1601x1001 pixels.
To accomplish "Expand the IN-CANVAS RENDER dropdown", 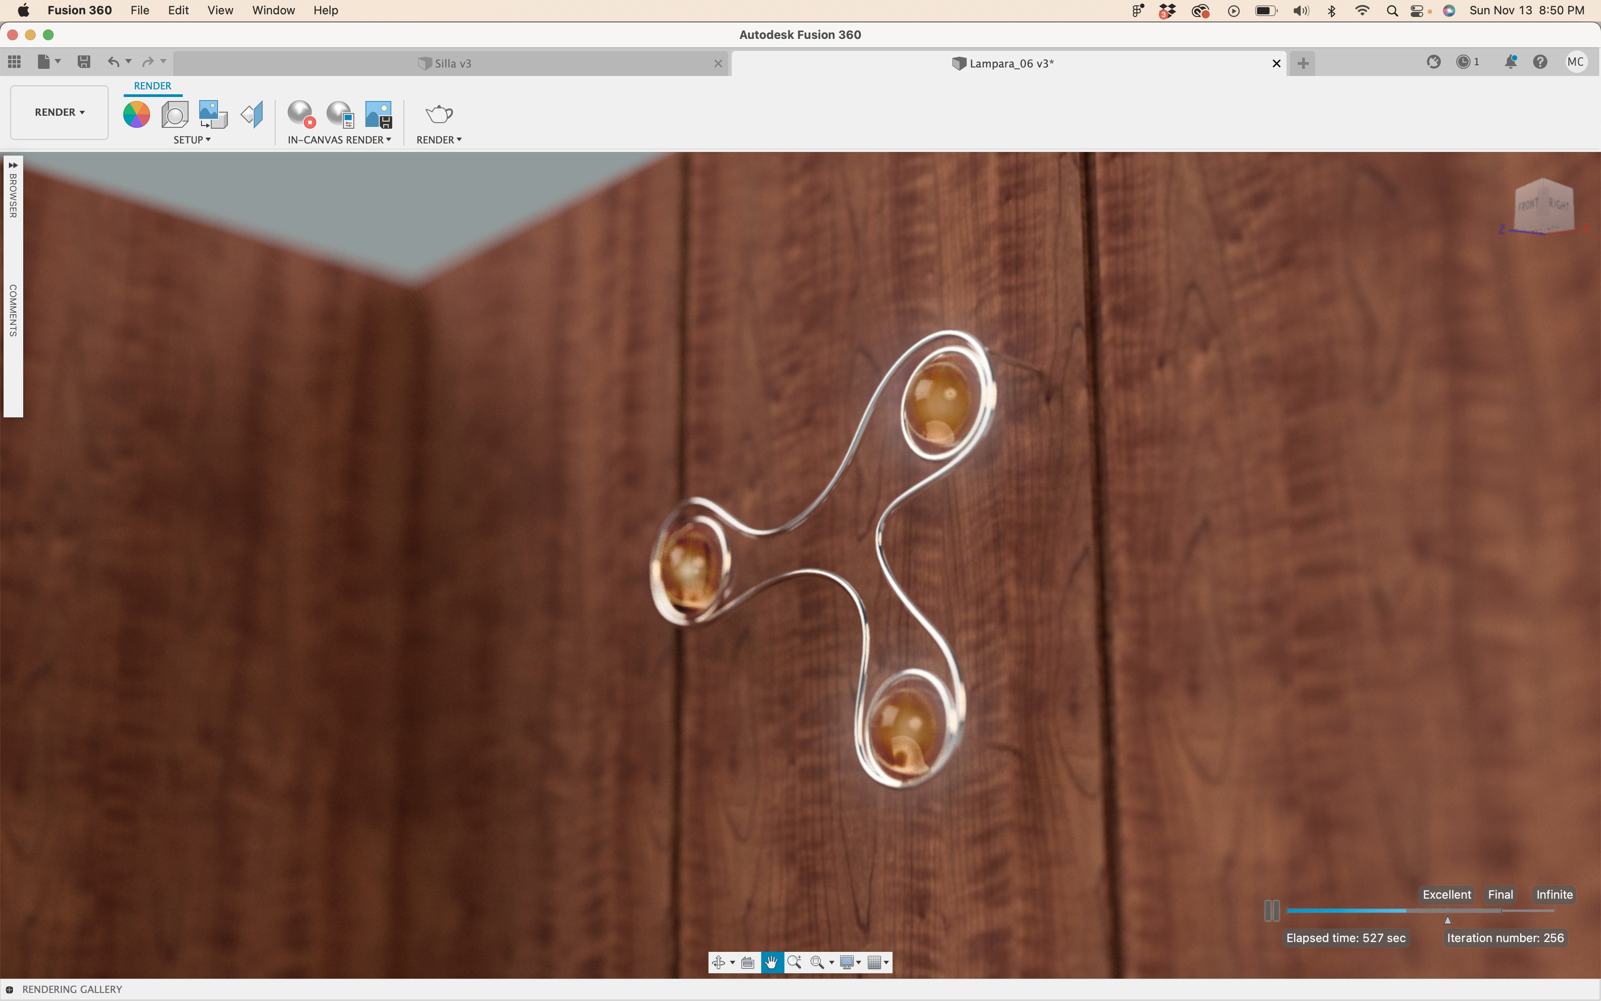I will [x=339, y=140].
